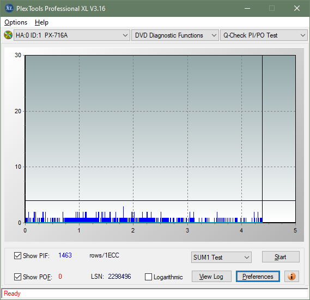Image resolution: width=310 pixels, height=300 pixels.
Task: Click the Start button
Action: coord(281,257)
